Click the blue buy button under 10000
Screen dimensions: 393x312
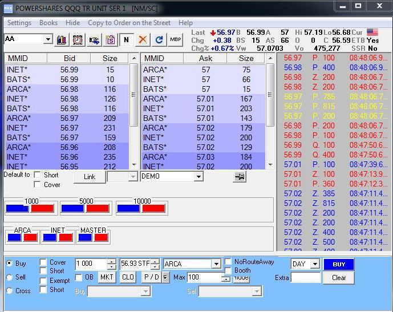point(128,208)
